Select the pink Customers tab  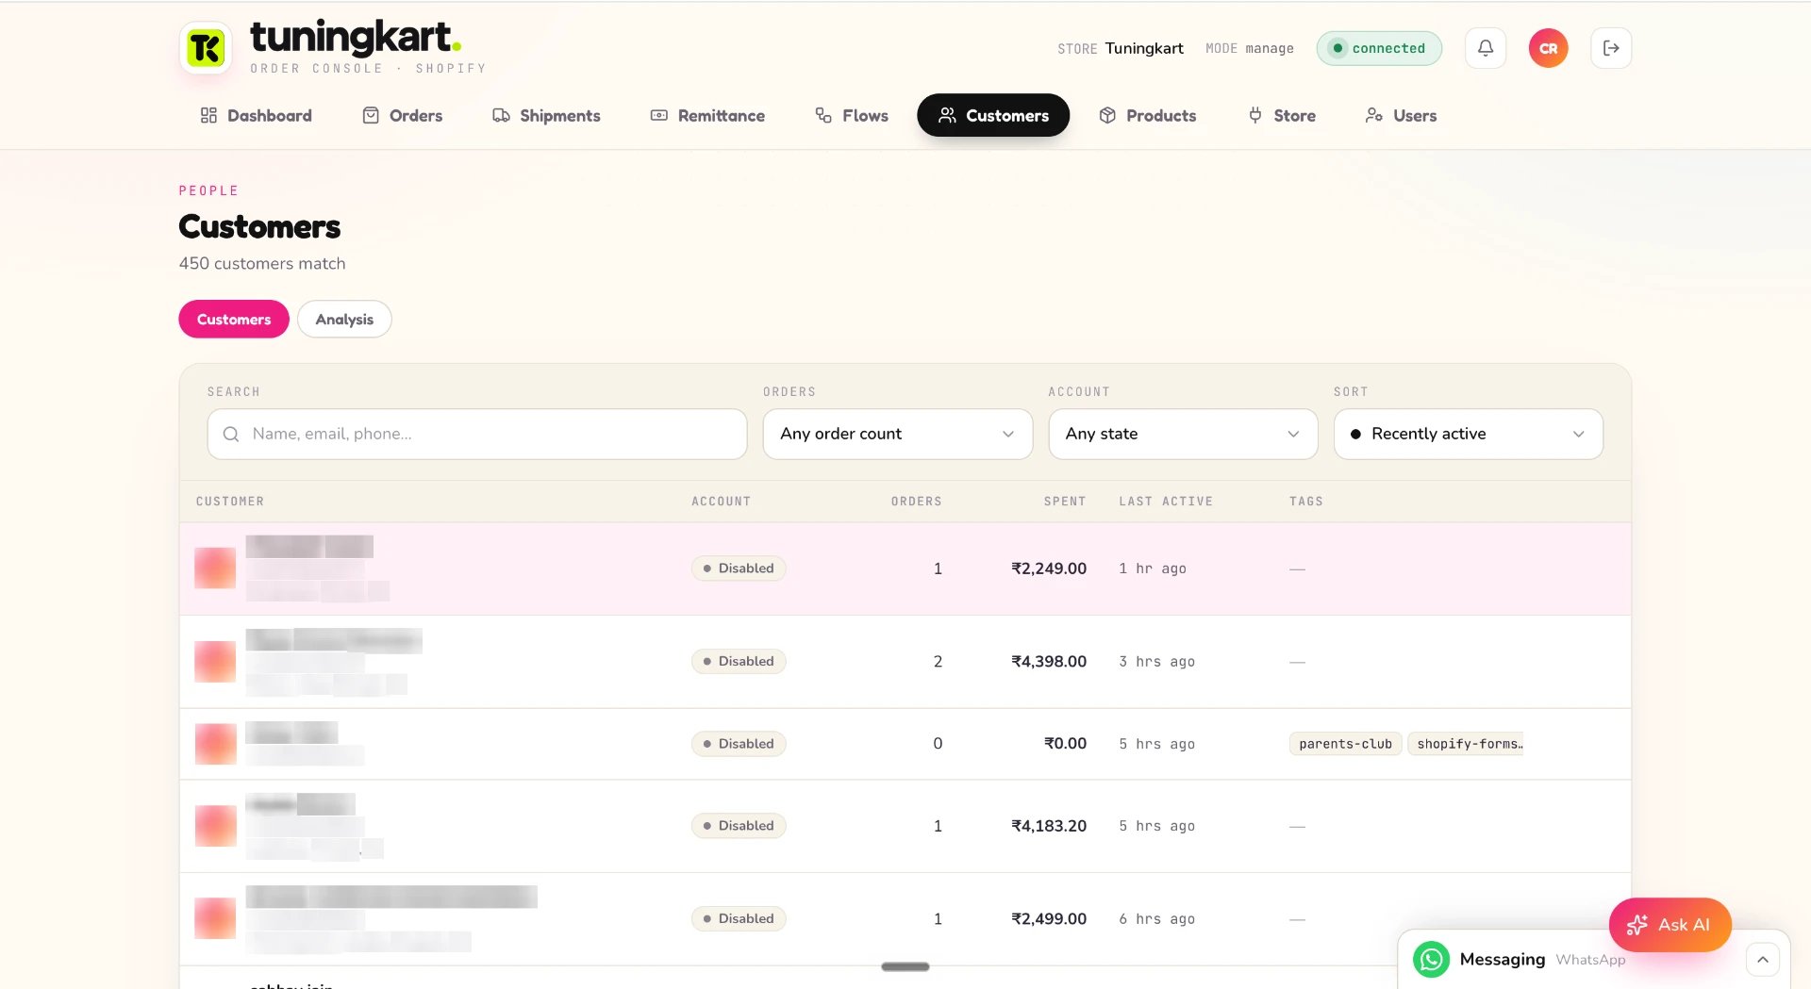234,319
